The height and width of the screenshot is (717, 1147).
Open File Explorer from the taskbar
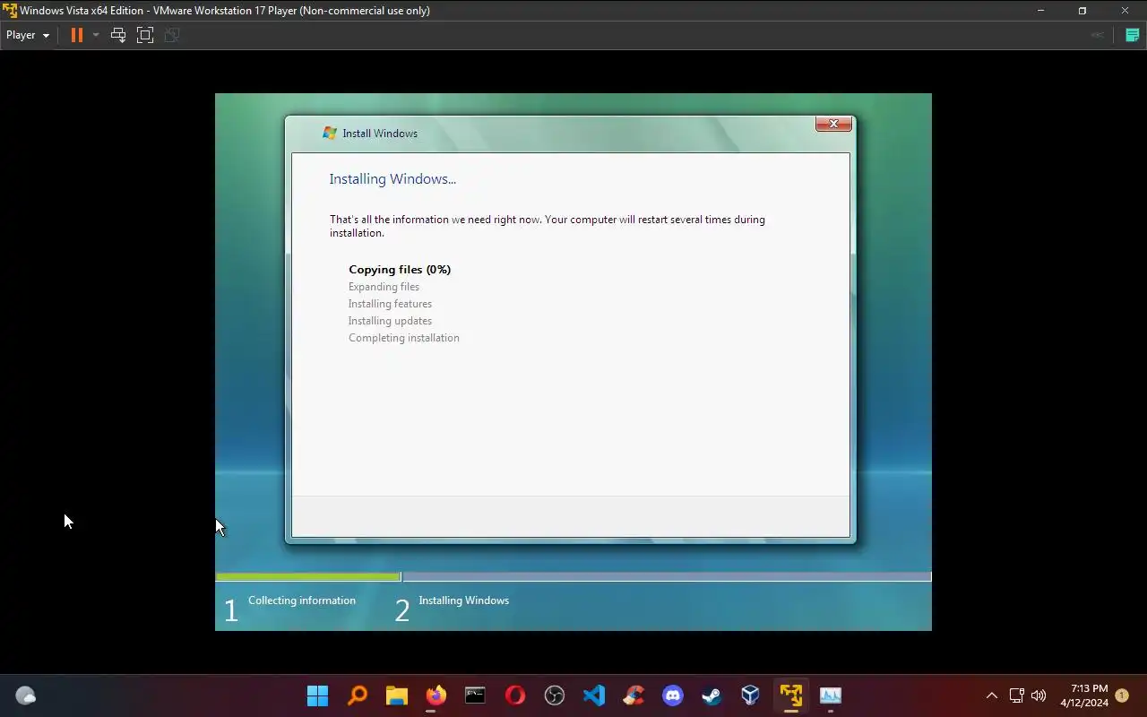tap(396, 695)
